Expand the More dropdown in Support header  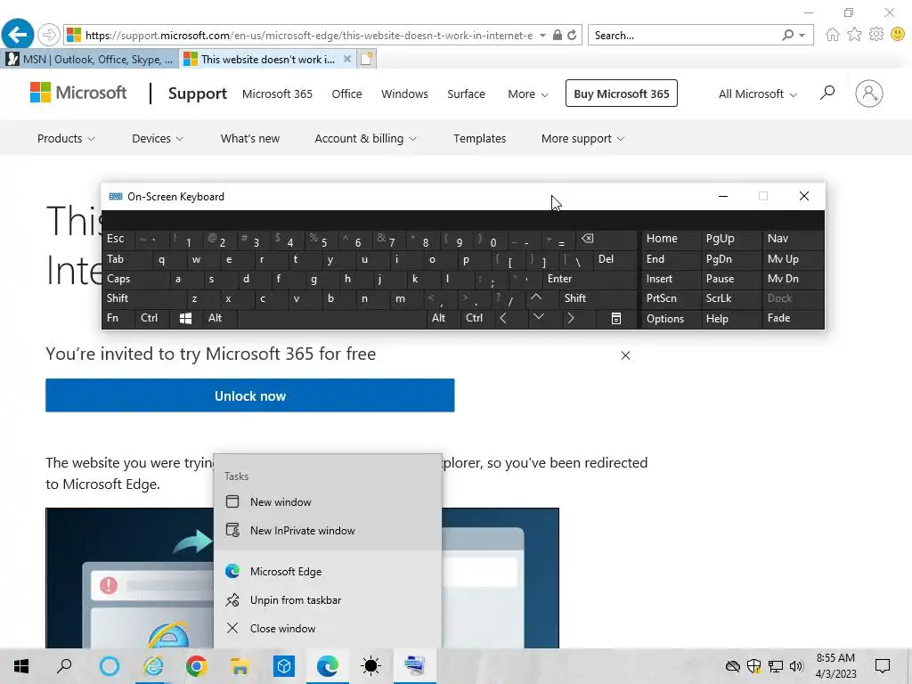527,94
